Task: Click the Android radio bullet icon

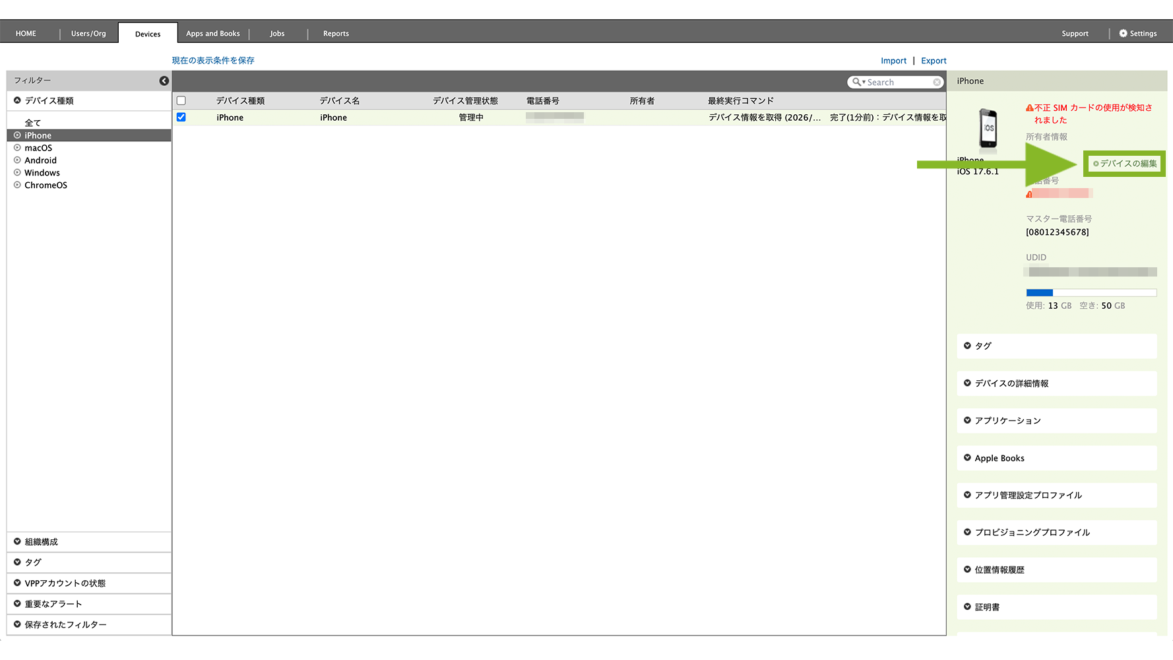Action: [x=17, y=160]
